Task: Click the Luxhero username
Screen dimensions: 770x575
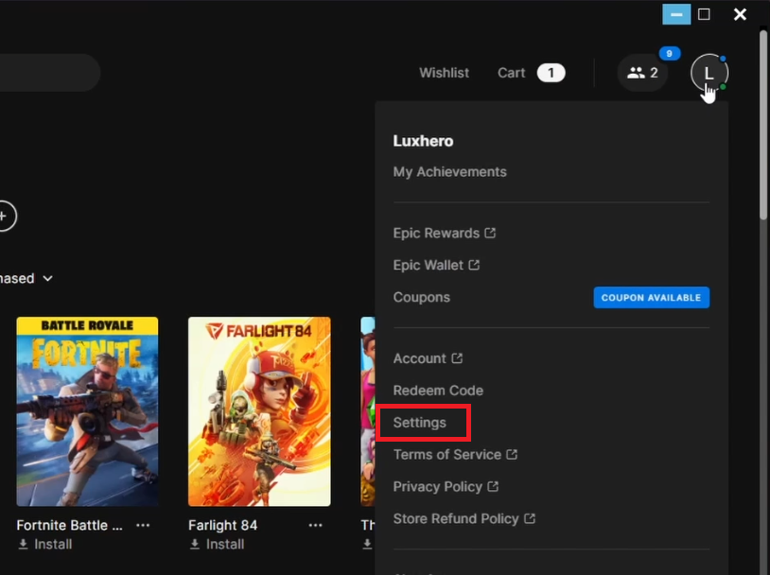Action: point(423,141)
